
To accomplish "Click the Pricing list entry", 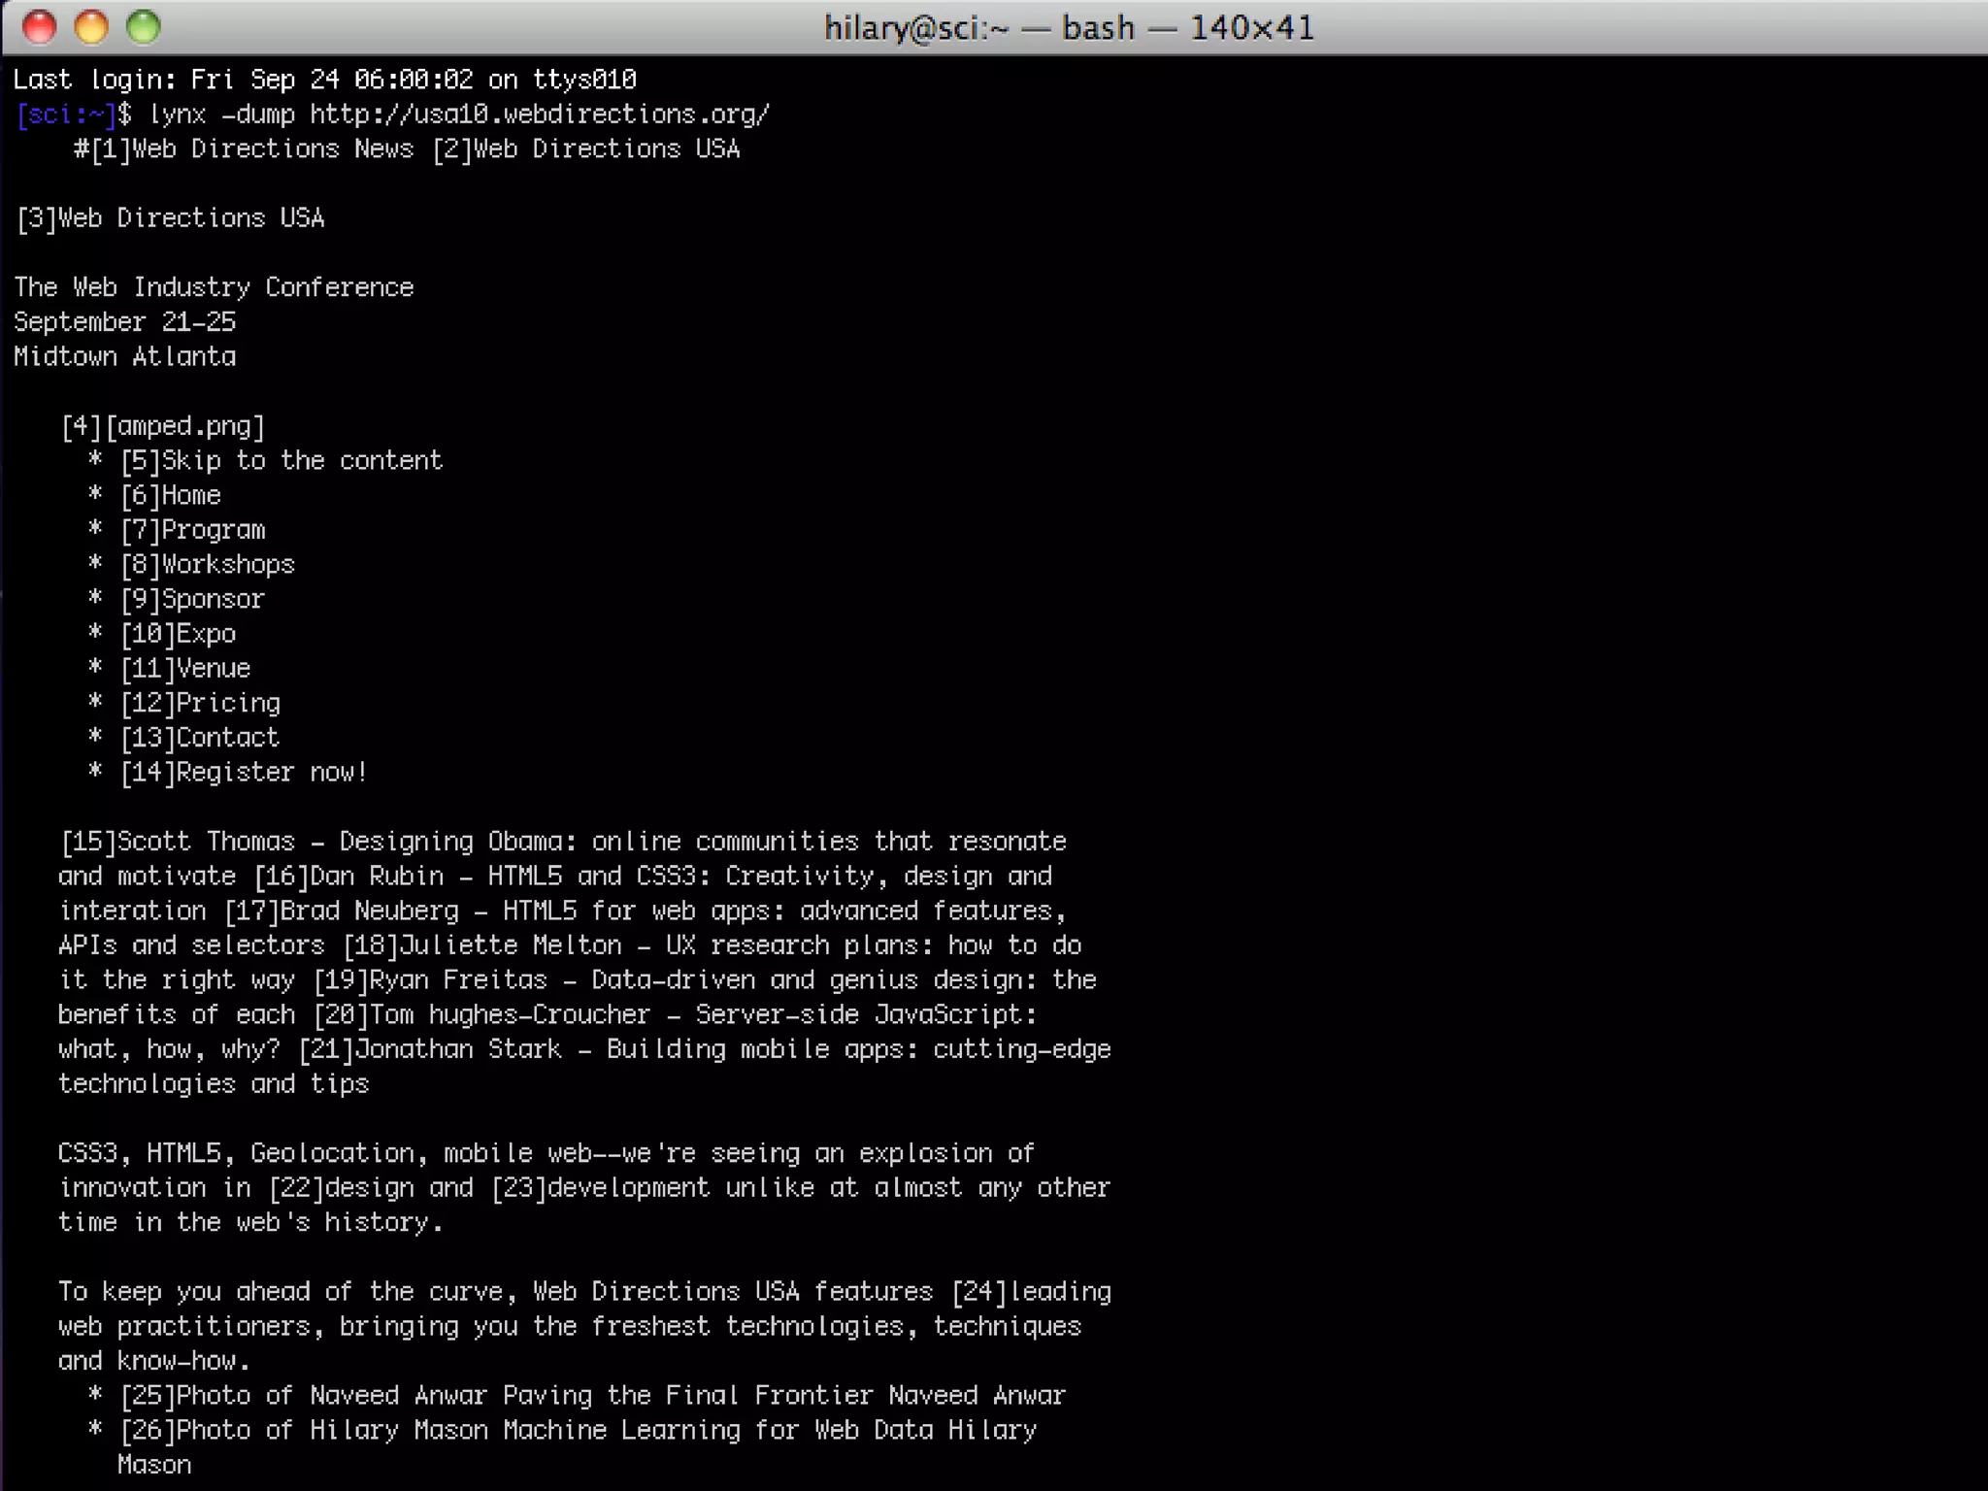I will (227, 703).
